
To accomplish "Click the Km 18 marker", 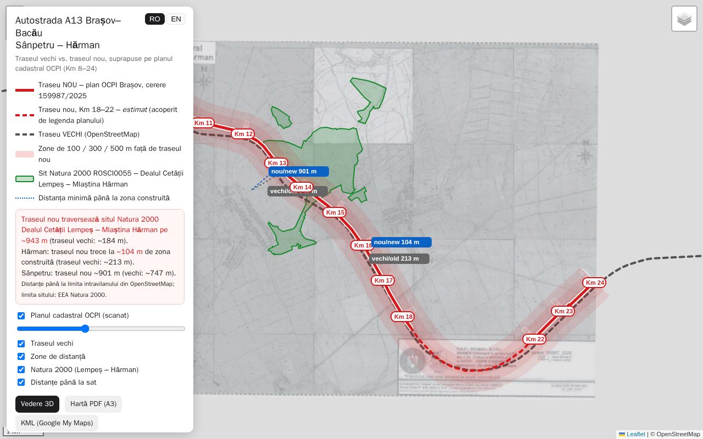I will [403, 317].
